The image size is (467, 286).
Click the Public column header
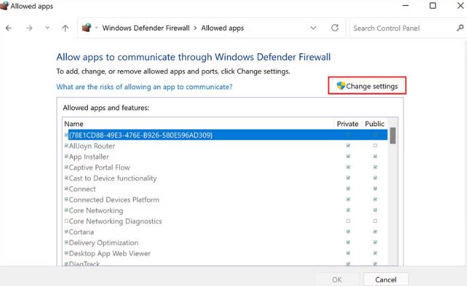(374, 124)
